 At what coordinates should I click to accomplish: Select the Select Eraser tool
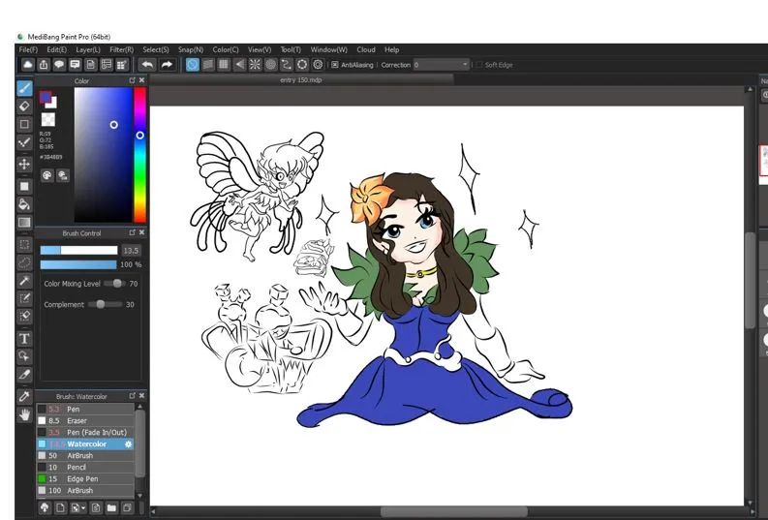tap(24, 317)
